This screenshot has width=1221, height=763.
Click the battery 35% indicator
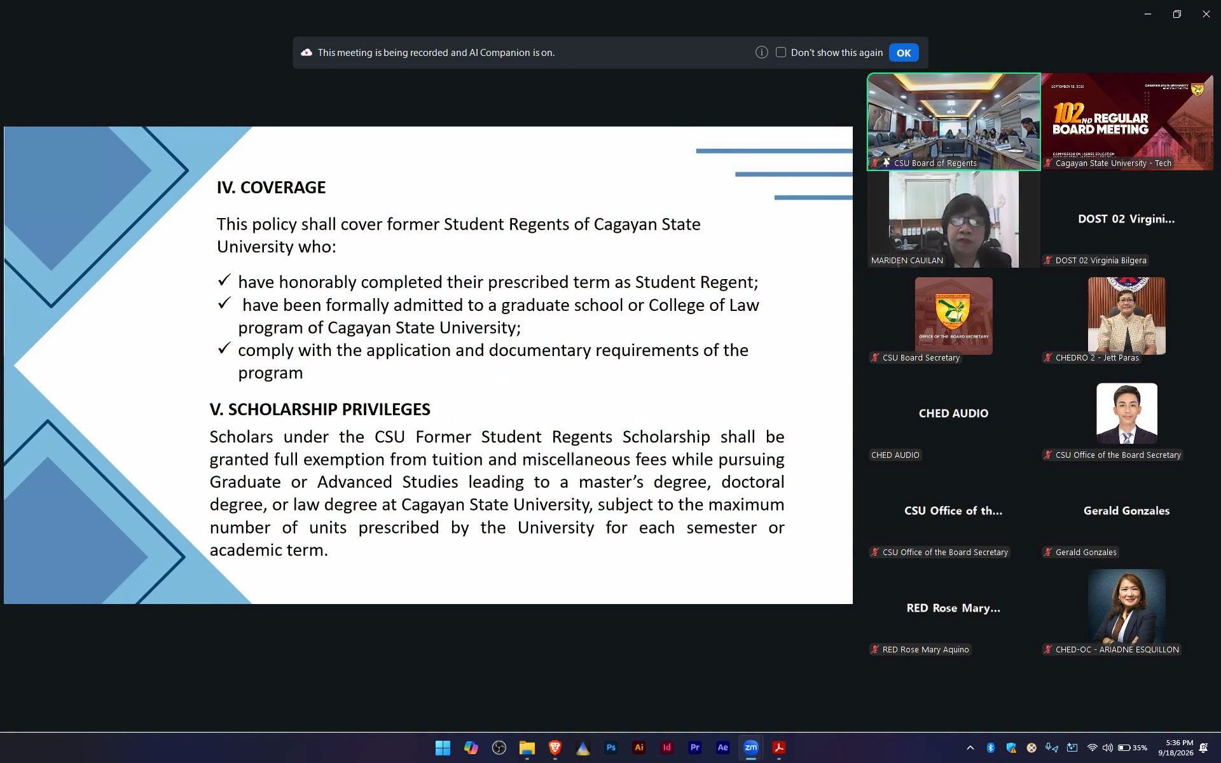[x=1132, y=748]
